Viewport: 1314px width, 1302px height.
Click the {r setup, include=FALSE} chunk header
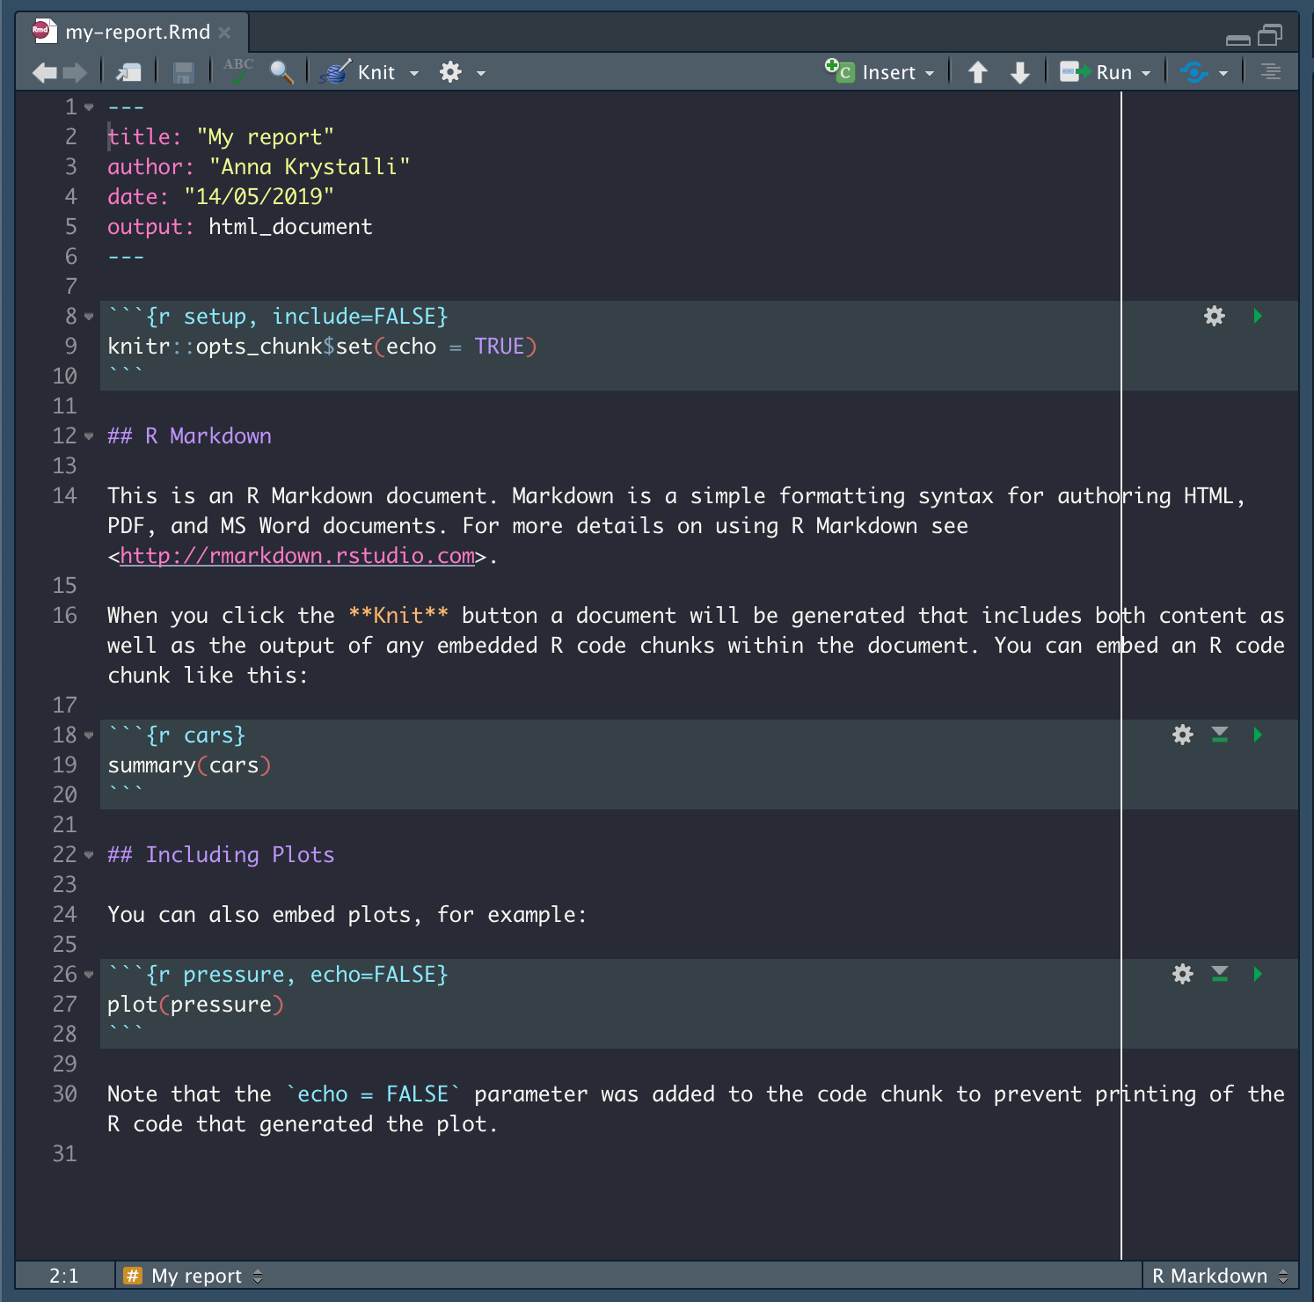pyautogui.click(x=278, y=317)
